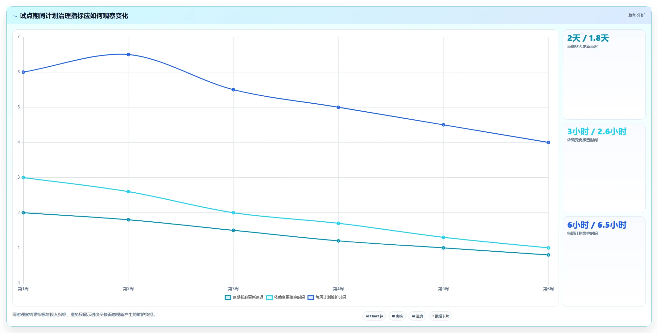Toggle 依赖变更核查时间 series in legend
This screenshot has width=658, height=333.
pos(286,297)
